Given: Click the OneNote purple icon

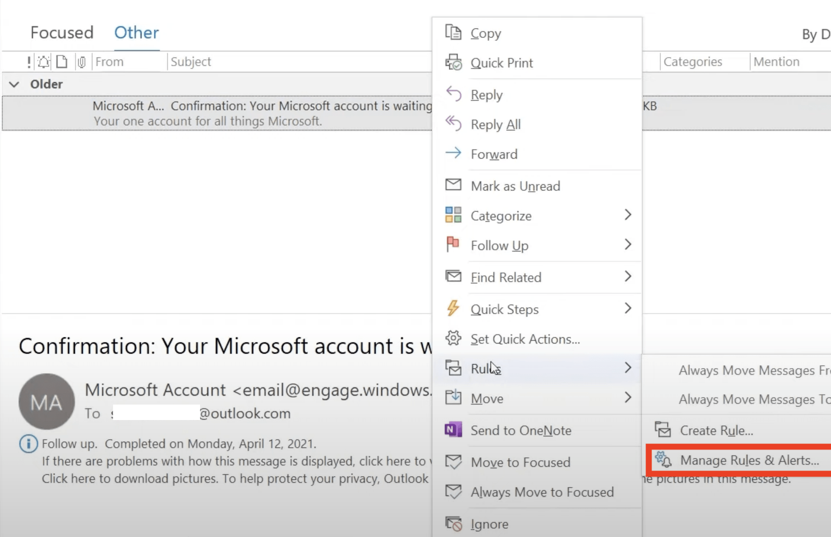Looking at the screenshot, I should (453, 429).
